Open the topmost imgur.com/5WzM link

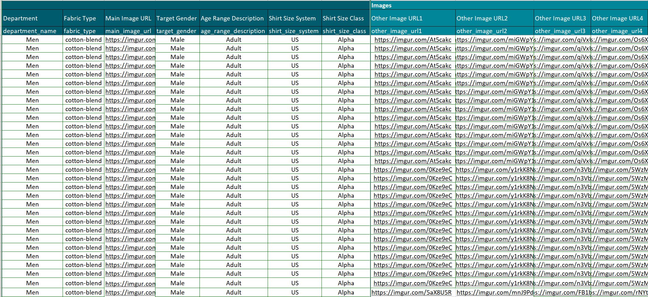click(619, 170)
